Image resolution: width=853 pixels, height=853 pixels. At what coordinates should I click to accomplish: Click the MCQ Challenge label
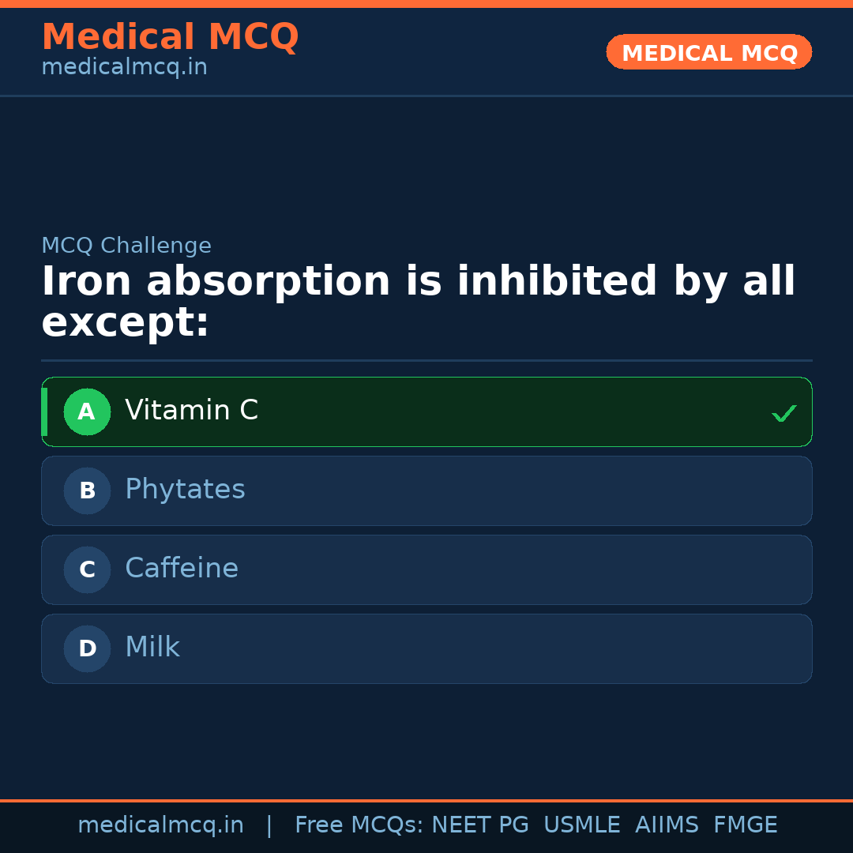click(x=126, y=246)
